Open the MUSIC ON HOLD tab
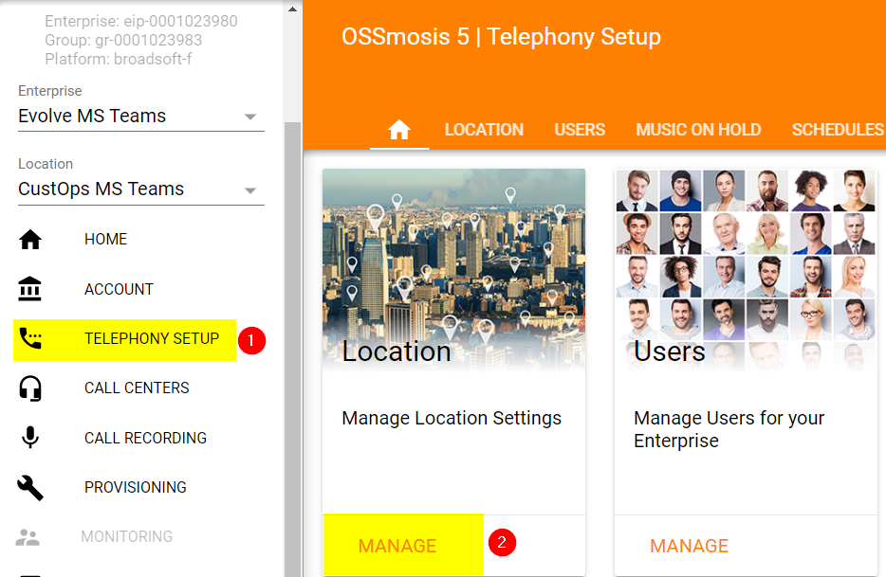 pyautogui.click(x=698, y=130)
